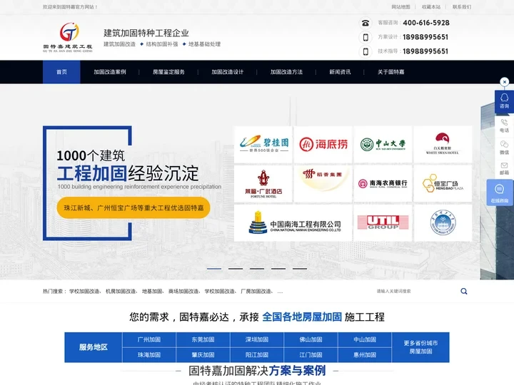Select 深圳加固 service area
The image size is (514, 385).
(257, 339)
